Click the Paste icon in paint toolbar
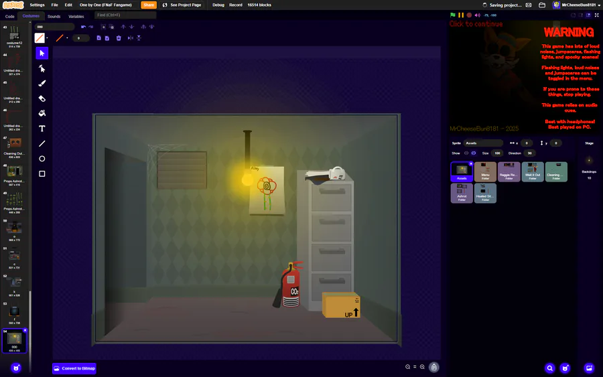The width and height of the screenshot is (603, 377). coord(107,38)
